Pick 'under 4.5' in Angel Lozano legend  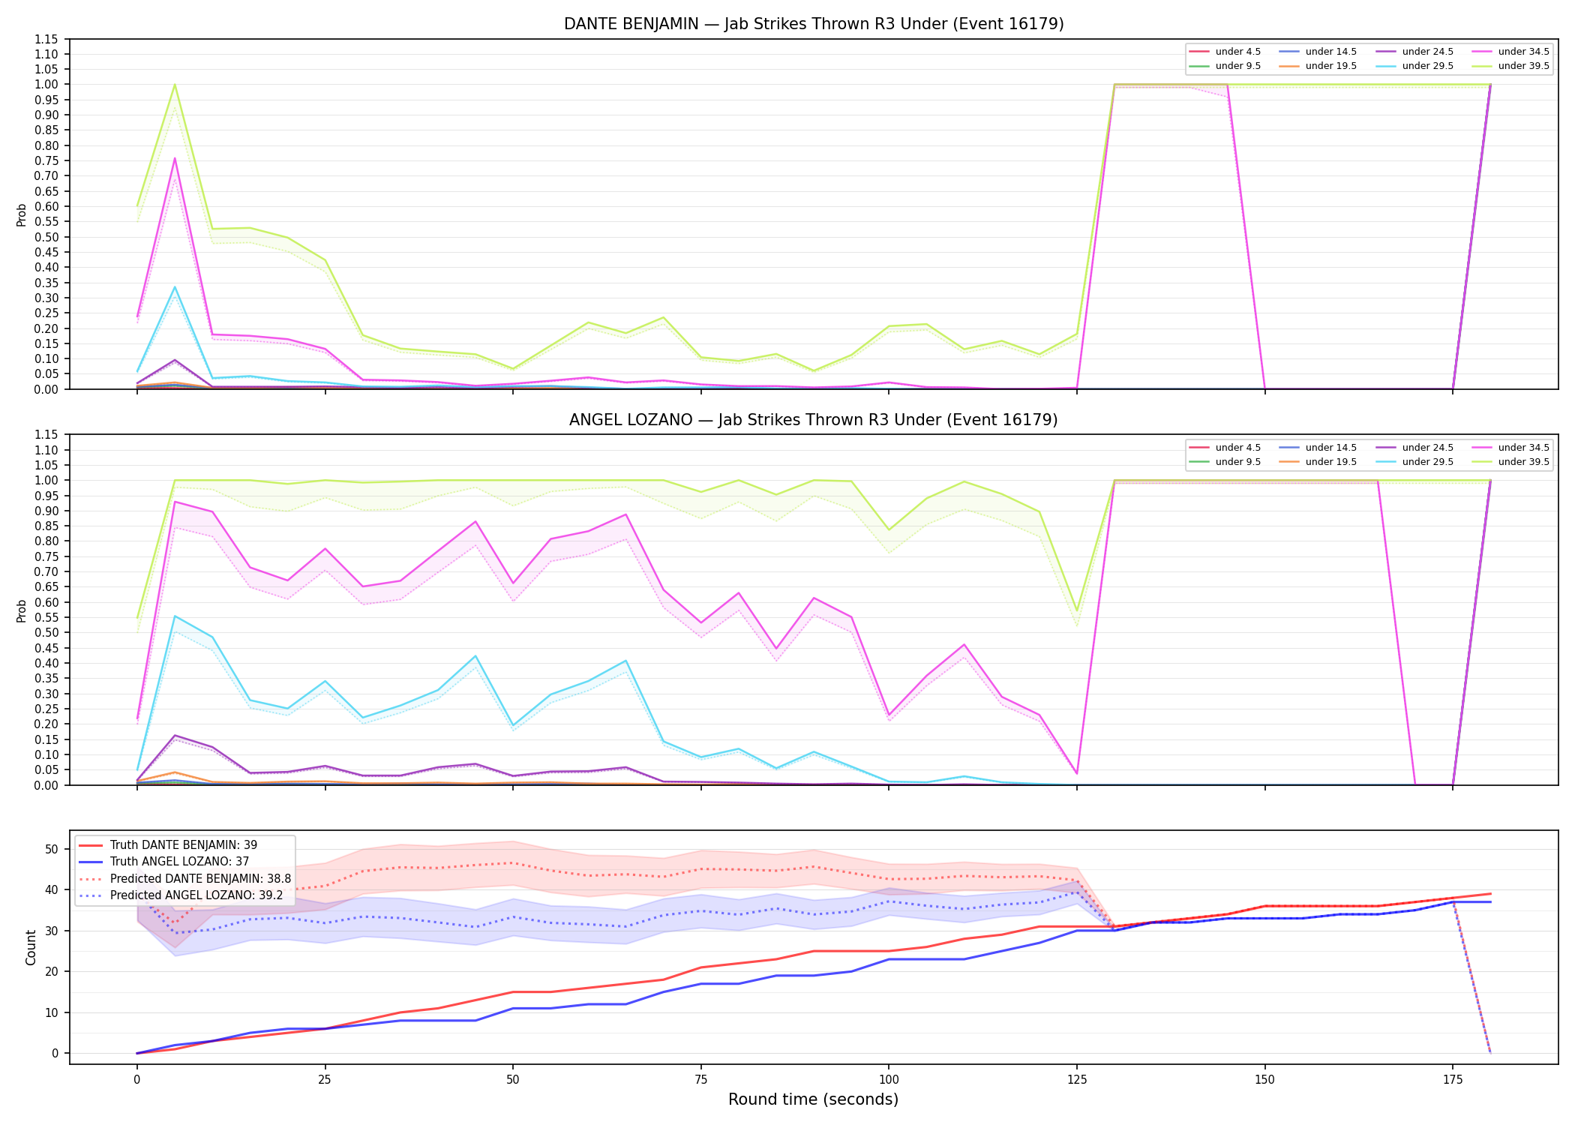click(x=1238, y=448)
